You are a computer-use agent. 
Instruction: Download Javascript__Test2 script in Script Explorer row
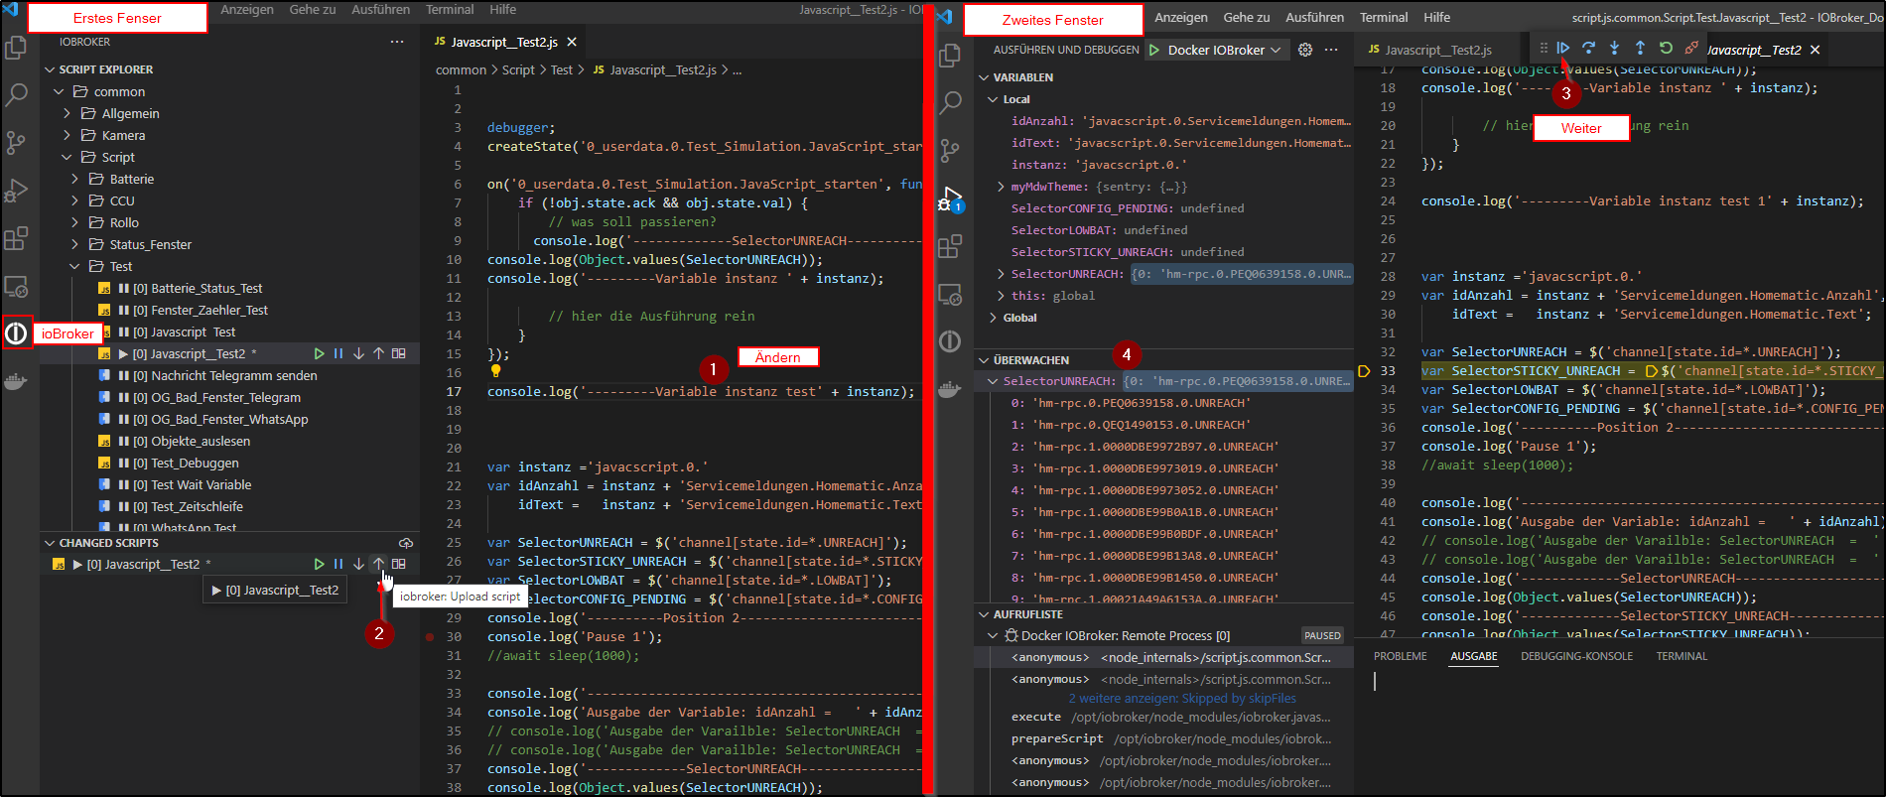pyautogui.click(x=358, y=353)
